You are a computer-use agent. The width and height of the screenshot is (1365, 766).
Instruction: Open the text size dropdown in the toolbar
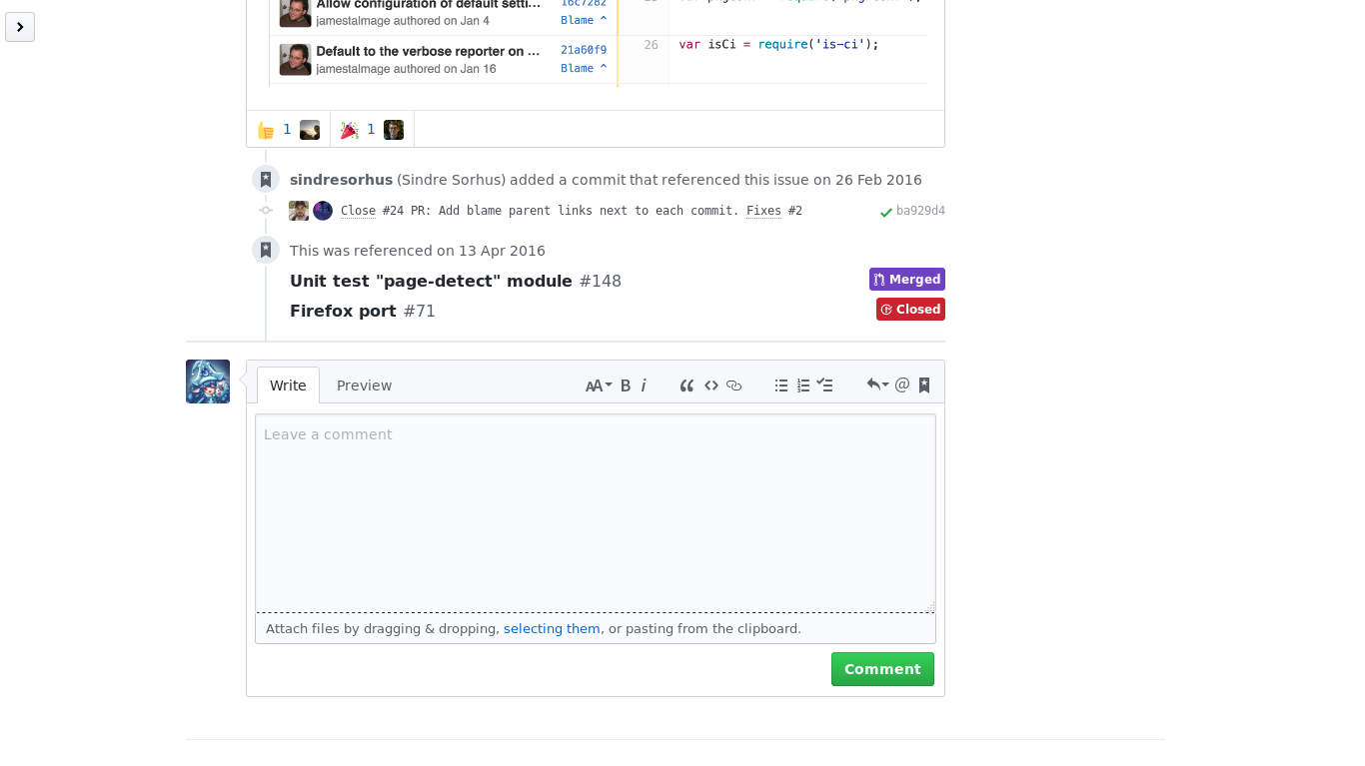tap(597, 384)
